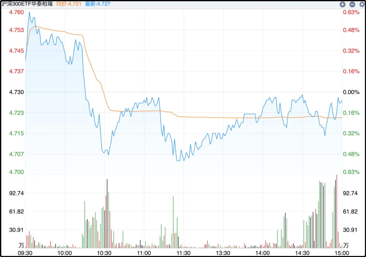Select the 09:30 time marker

[25, 253]
